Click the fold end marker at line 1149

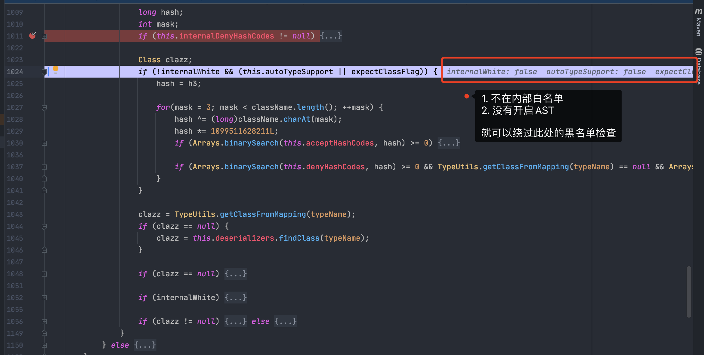(x=44, y=333)
